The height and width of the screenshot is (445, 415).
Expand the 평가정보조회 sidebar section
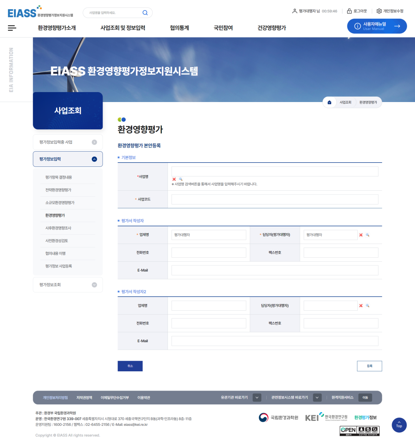(x=94, y=285)
